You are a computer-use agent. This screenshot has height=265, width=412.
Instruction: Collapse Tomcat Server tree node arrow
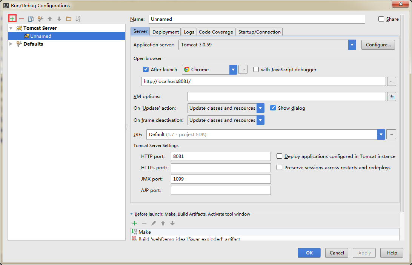11,28
